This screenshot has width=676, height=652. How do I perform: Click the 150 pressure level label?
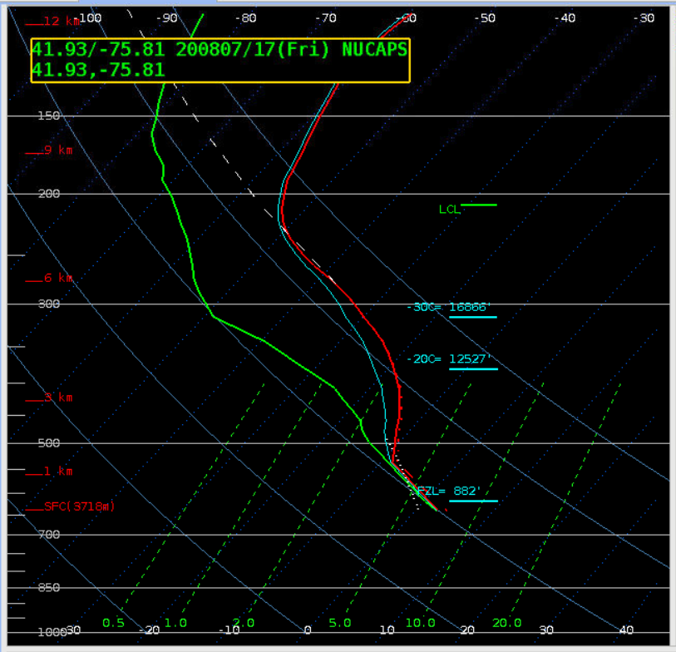click(x=49, y=116)
